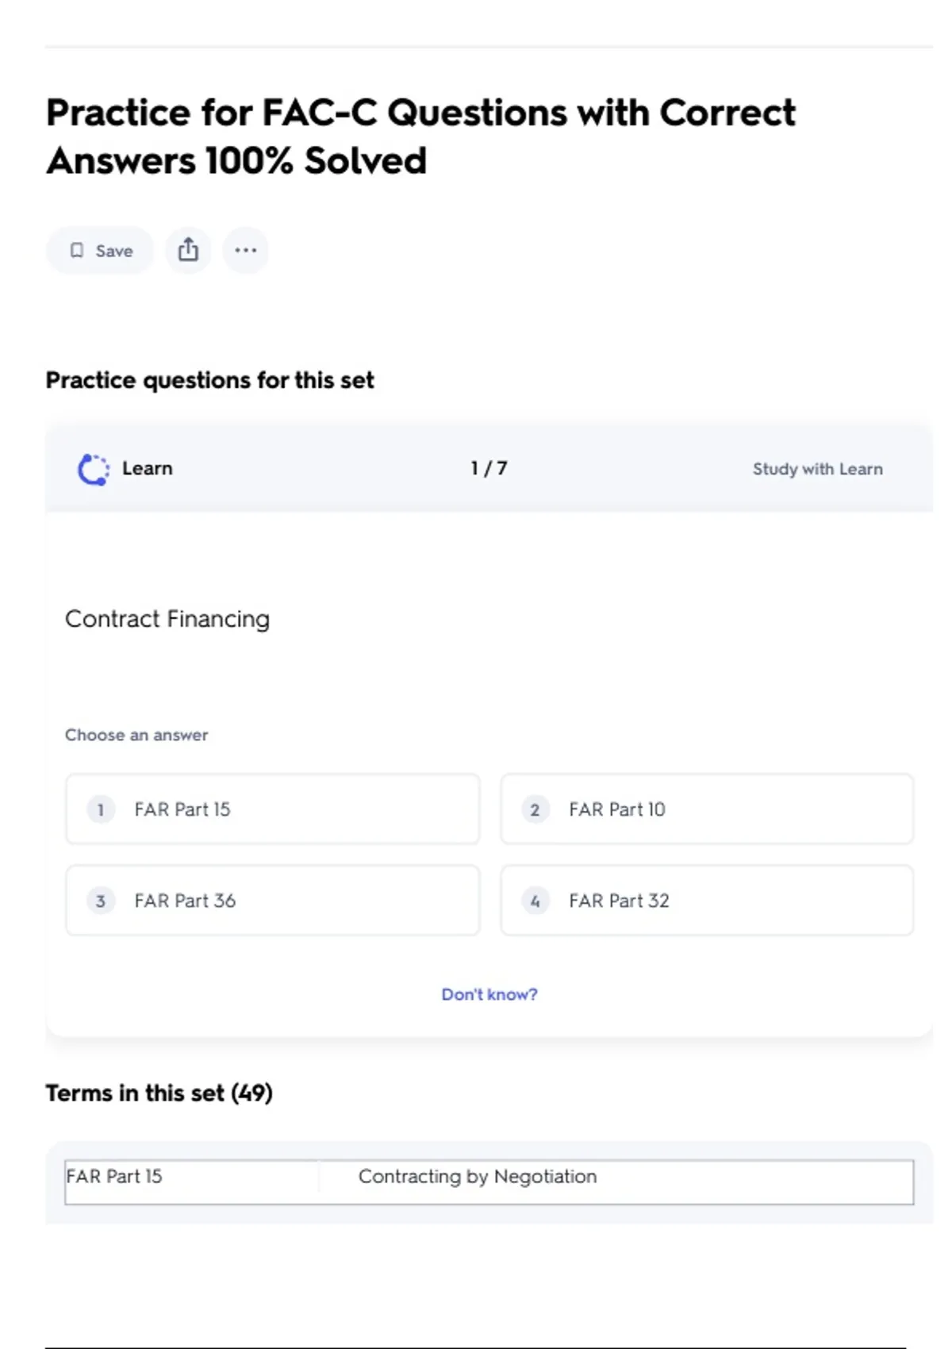Click the Contracting by Negotiation definition
952x1349 pixels.
[x=477, y=1176]
